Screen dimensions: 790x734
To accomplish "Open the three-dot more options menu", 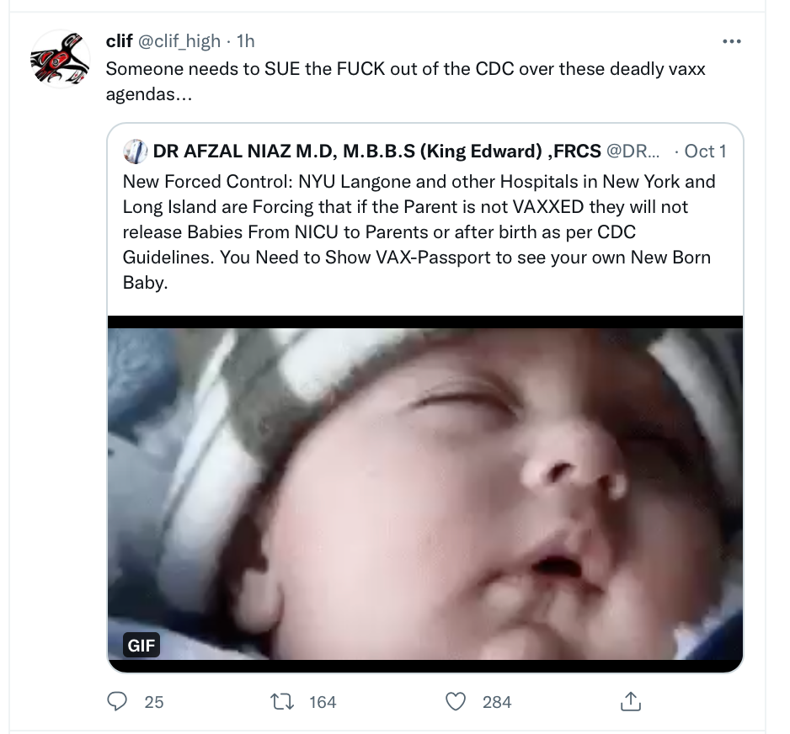I will (x=732, y=41).
